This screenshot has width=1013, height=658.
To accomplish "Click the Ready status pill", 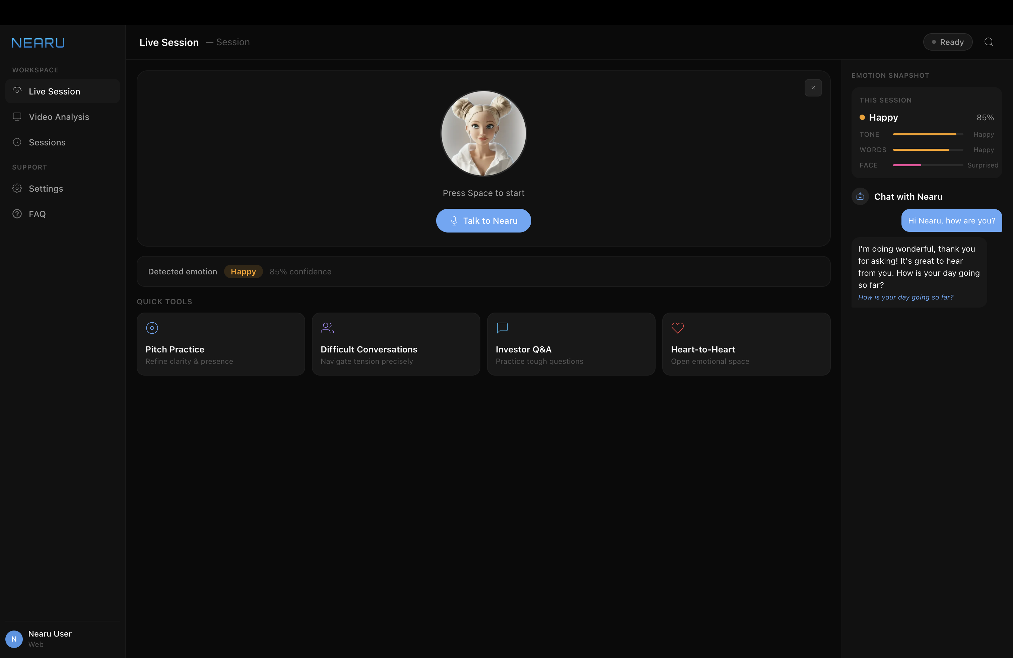I will 947,42.
